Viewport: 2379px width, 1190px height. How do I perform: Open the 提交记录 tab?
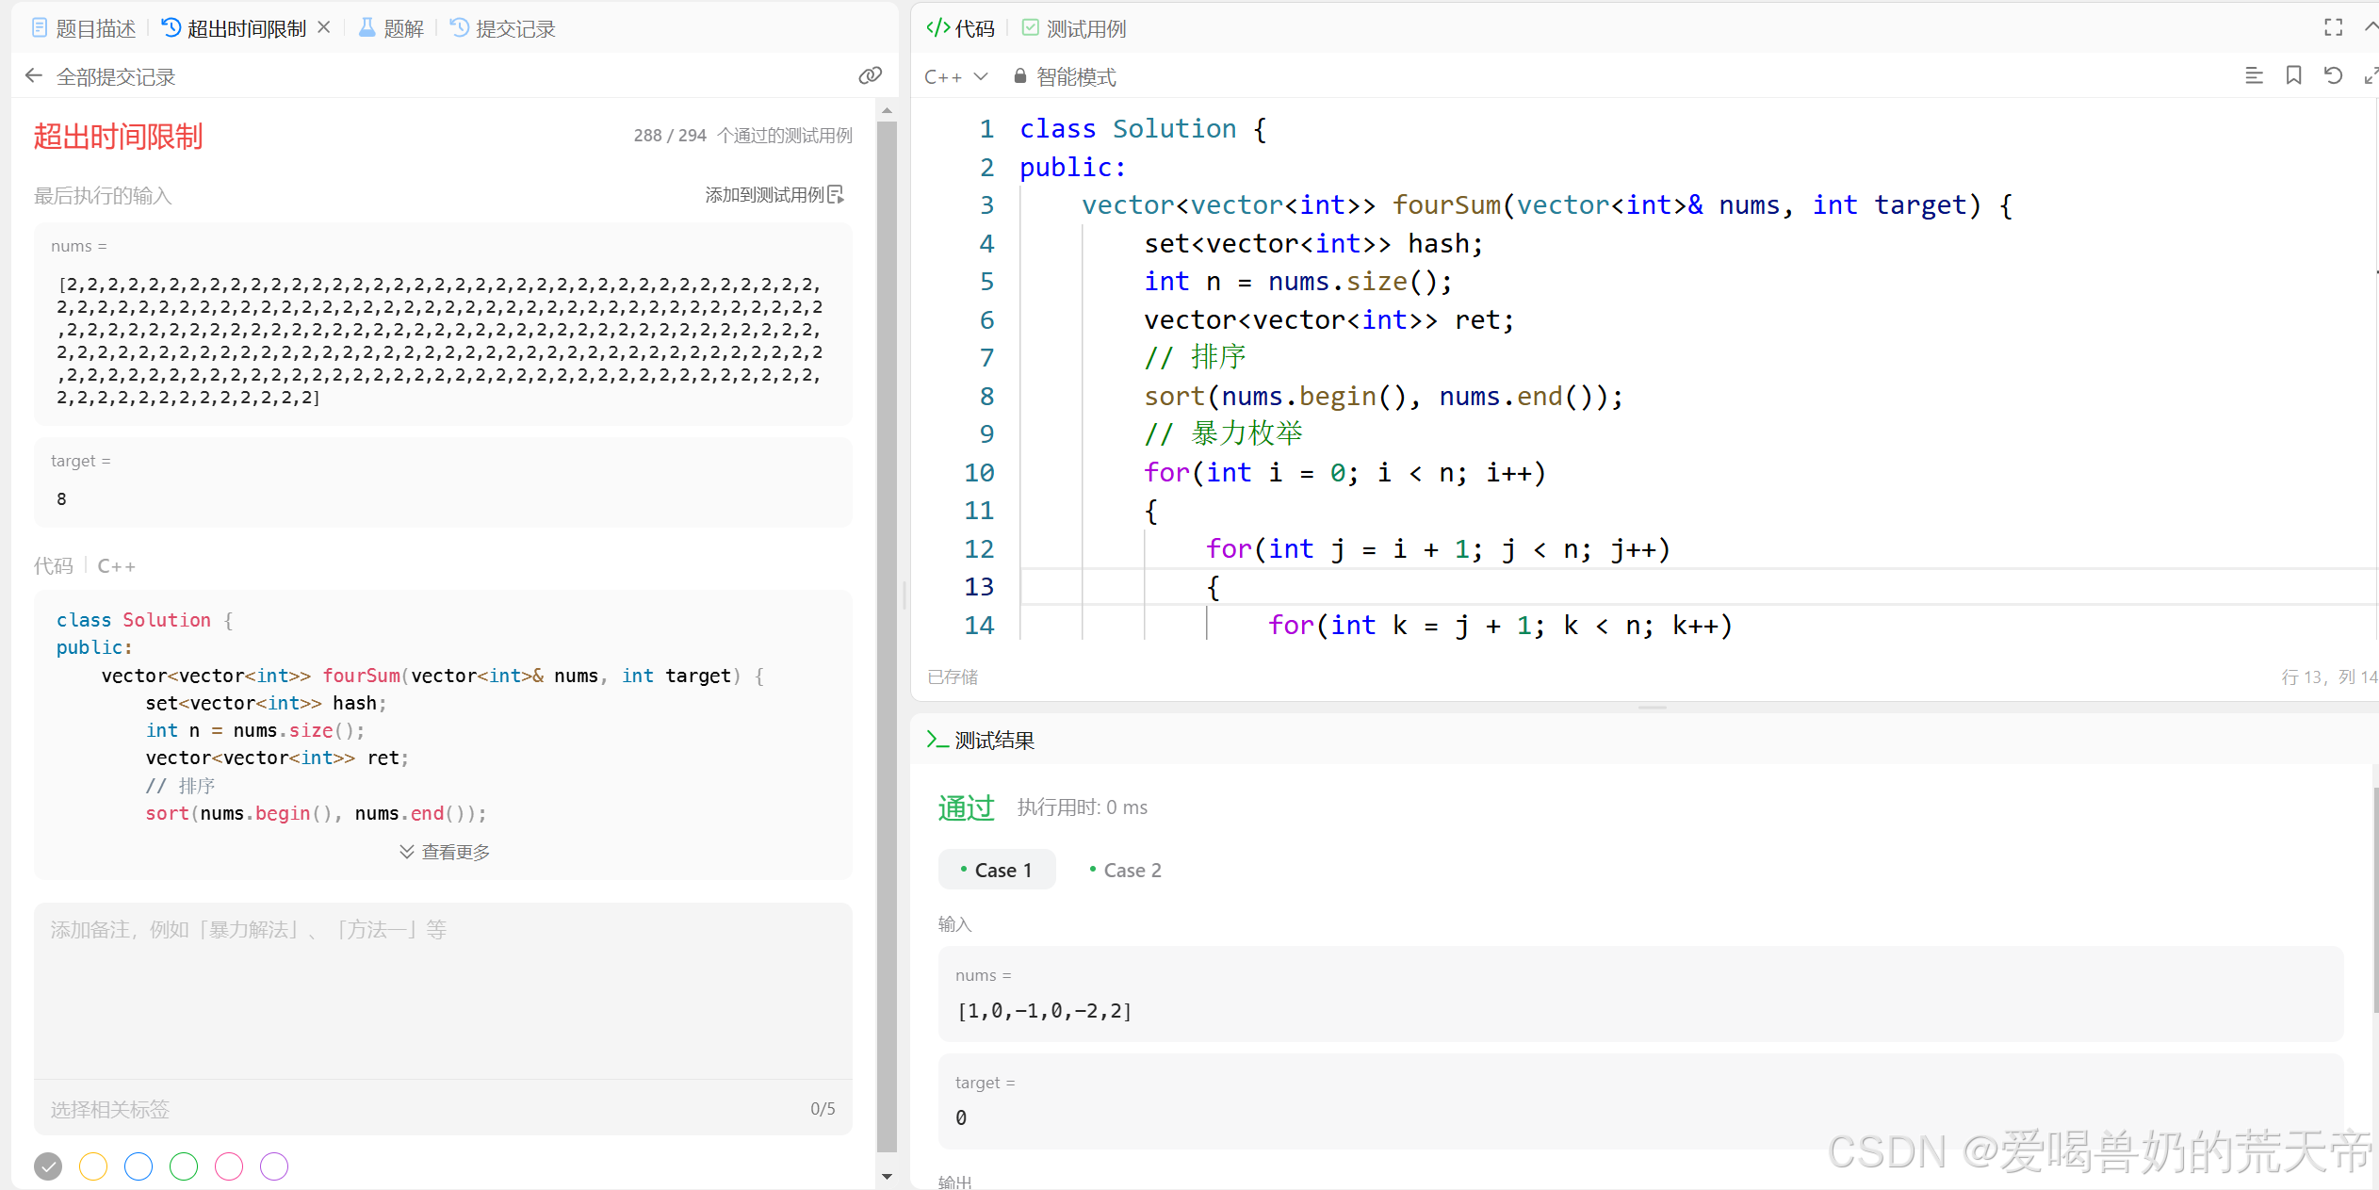[503, 28]
